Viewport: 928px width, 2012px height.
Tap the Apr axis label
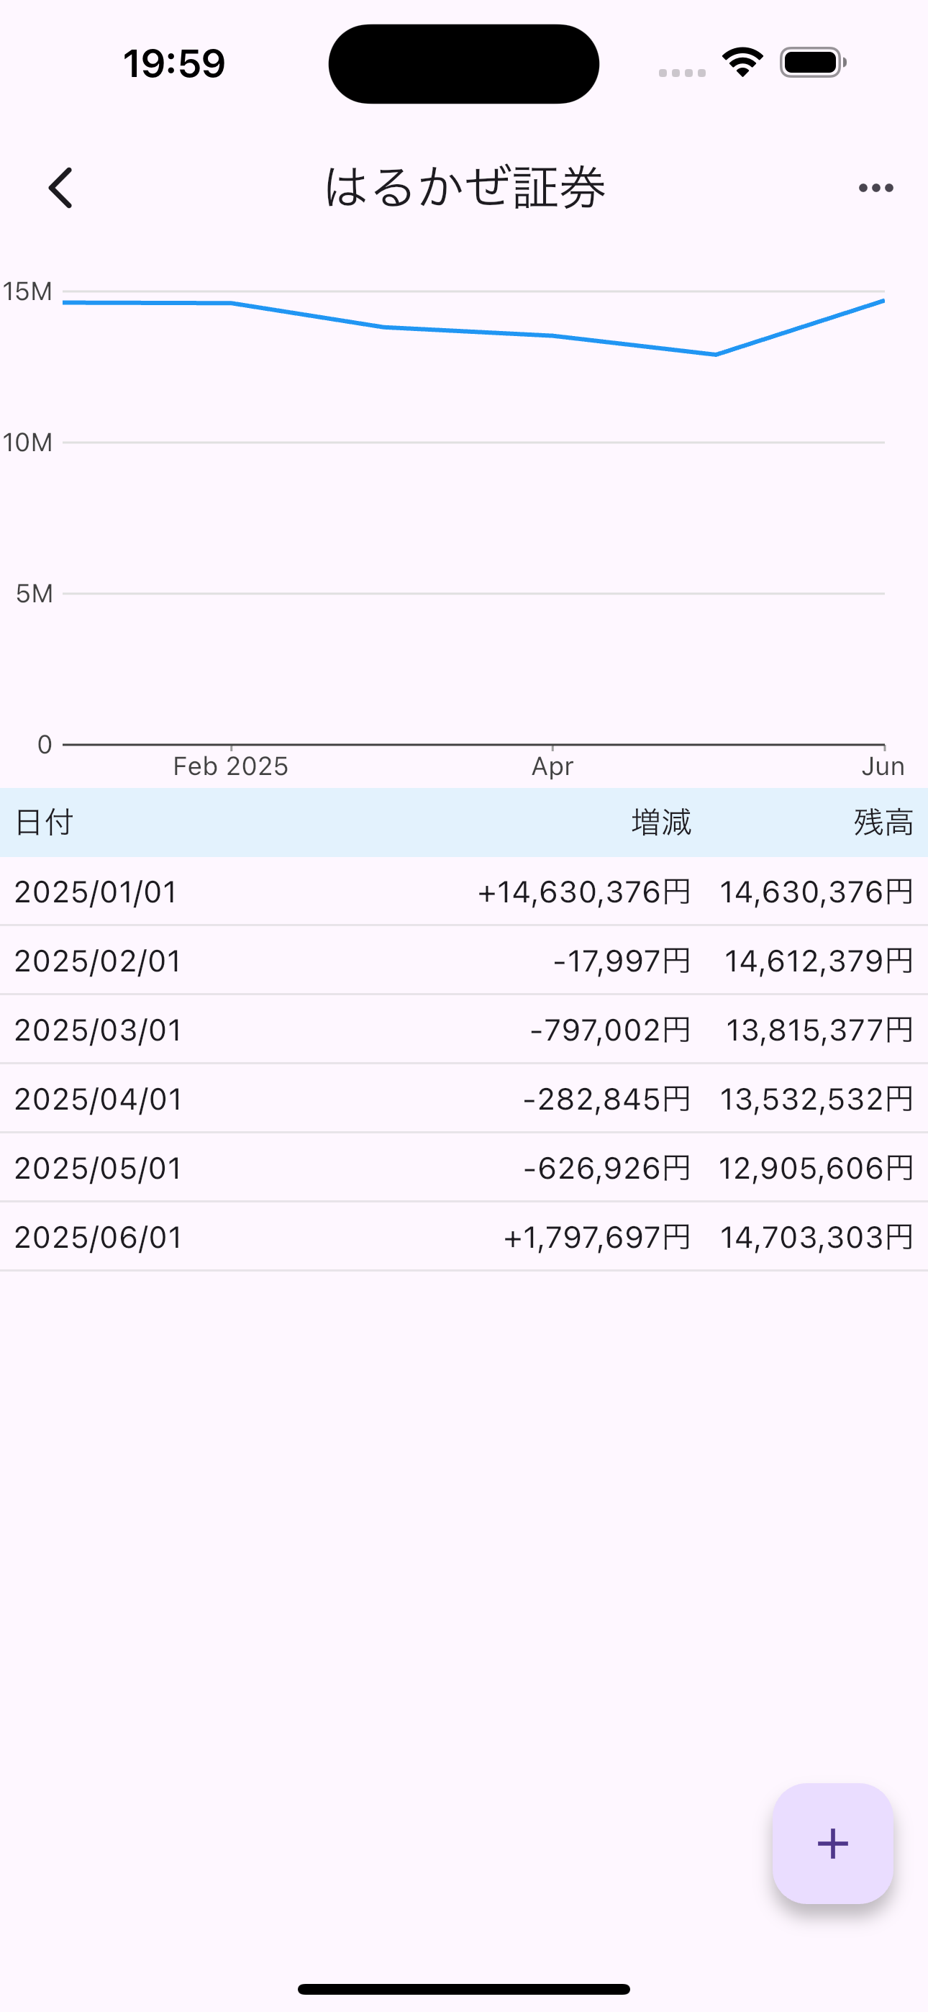[x=552, y=766]
